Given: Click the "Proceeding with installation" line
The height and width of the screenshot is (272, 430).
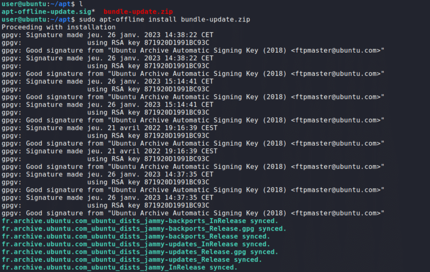Looking at the screenshot, I should 59,27.
